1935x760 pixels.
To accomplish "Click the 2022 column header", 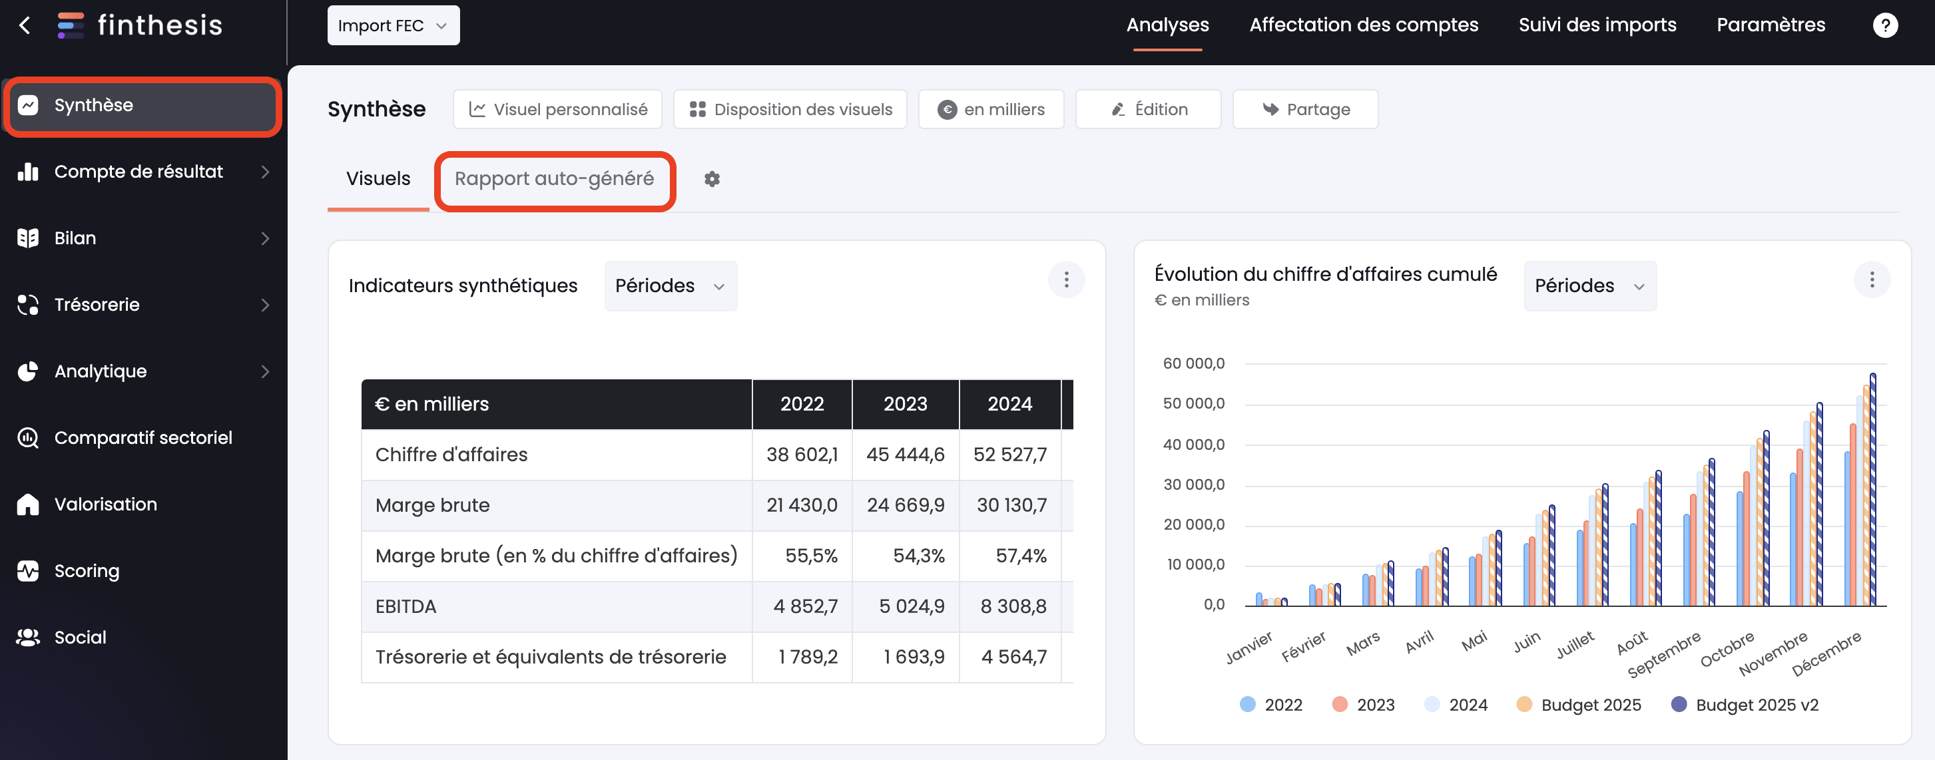I will [x=802, y=404].
